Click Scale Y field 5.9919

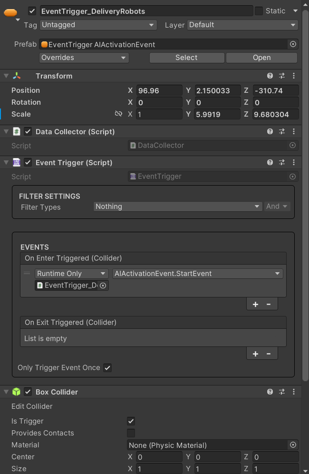pyautogui.click(x=217, y=114)
